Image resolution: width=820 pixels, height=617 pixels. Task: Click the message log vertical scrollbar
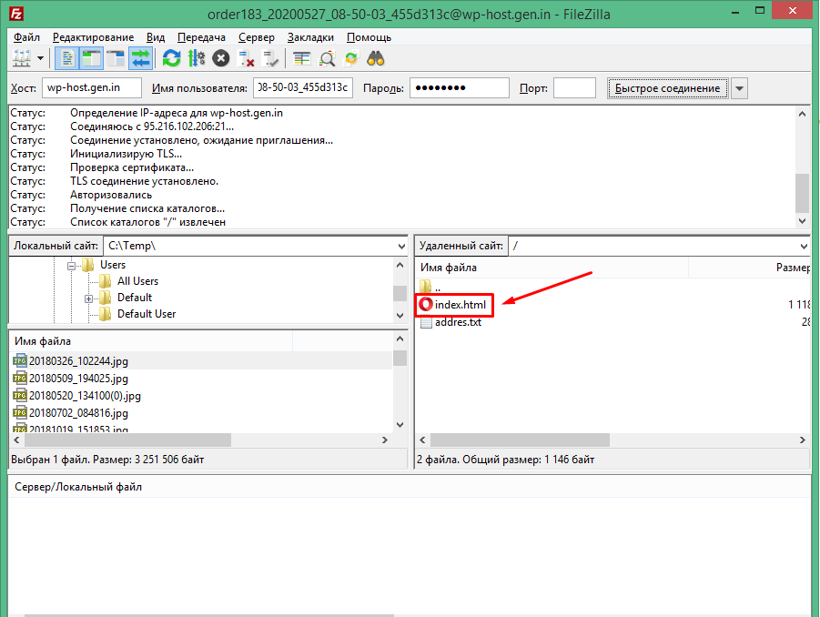(x=802, y=164)
